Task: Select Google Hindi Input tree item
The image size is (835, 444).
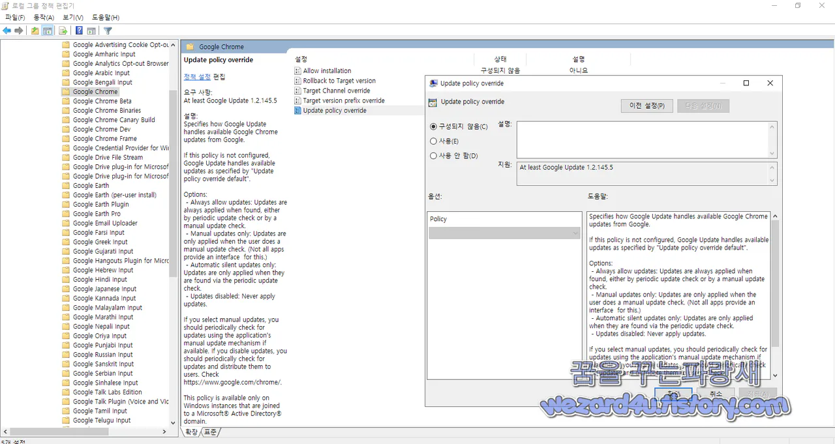Action: 100,280
